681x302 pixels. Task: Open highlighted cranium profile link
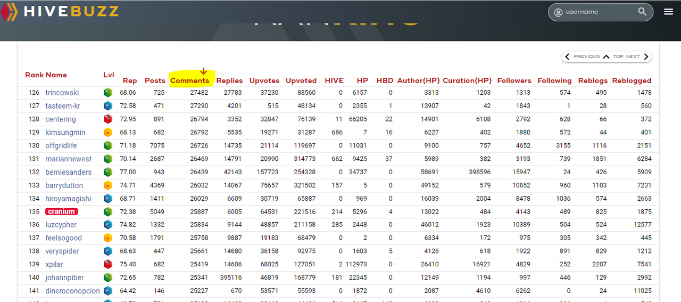[62, 211]
